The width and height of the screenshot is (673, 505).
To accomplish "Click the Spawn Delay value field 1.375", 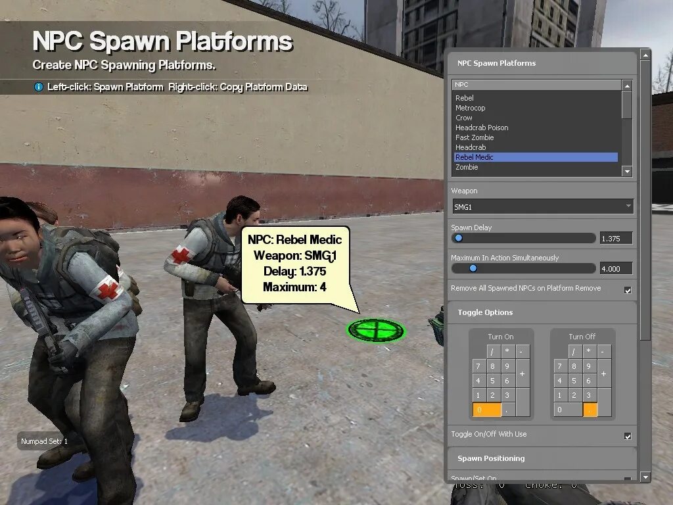I will coord(616,238).
